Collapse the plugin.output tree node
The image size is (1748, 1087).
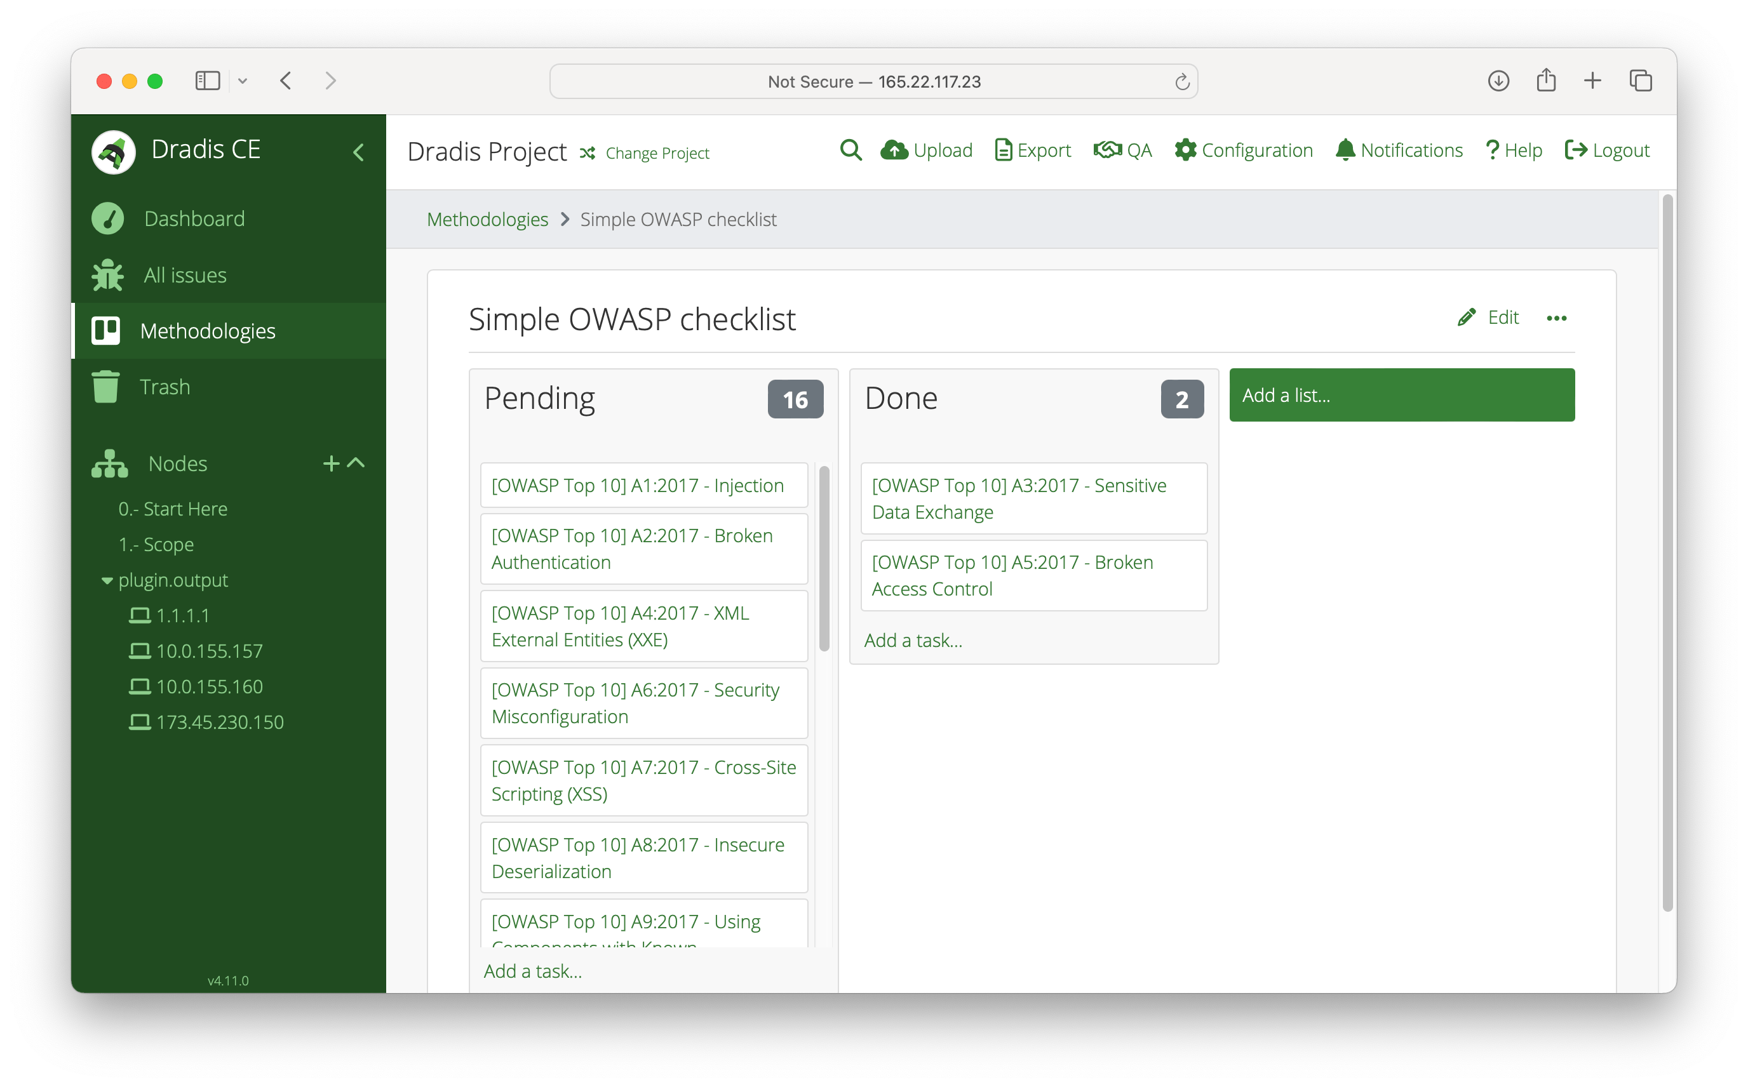point(107,581)
